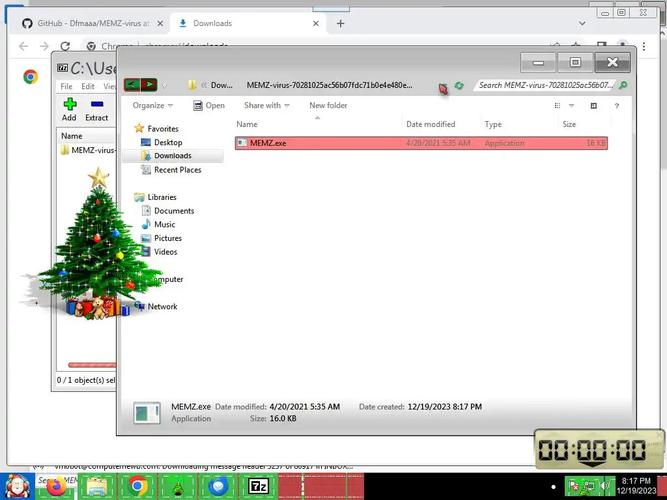Switch to 7-Zip taskbar icon
The height and width of the screenshot is (500, 667).
(259, 486)
